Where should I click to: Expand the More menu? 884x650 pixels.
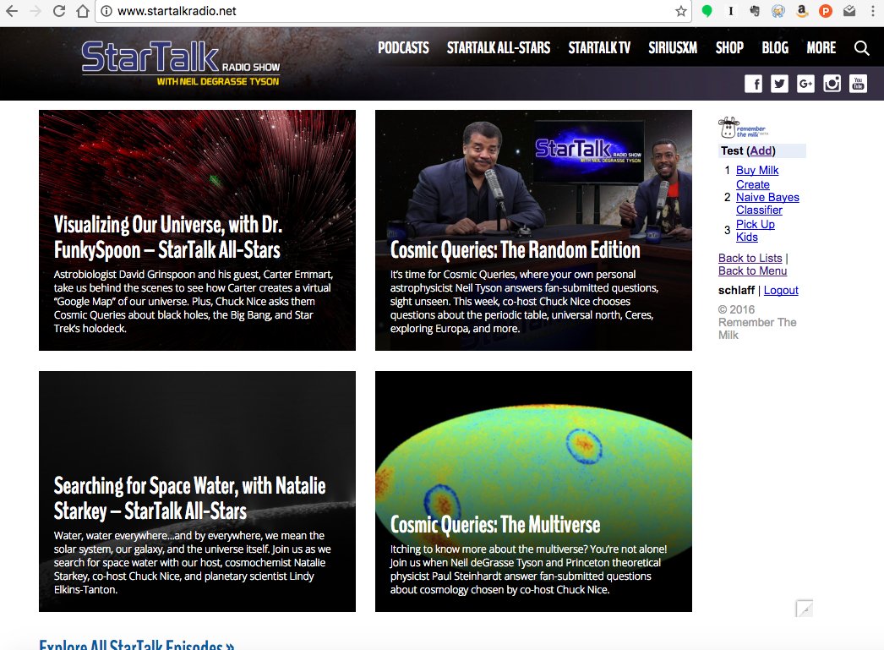821,48
